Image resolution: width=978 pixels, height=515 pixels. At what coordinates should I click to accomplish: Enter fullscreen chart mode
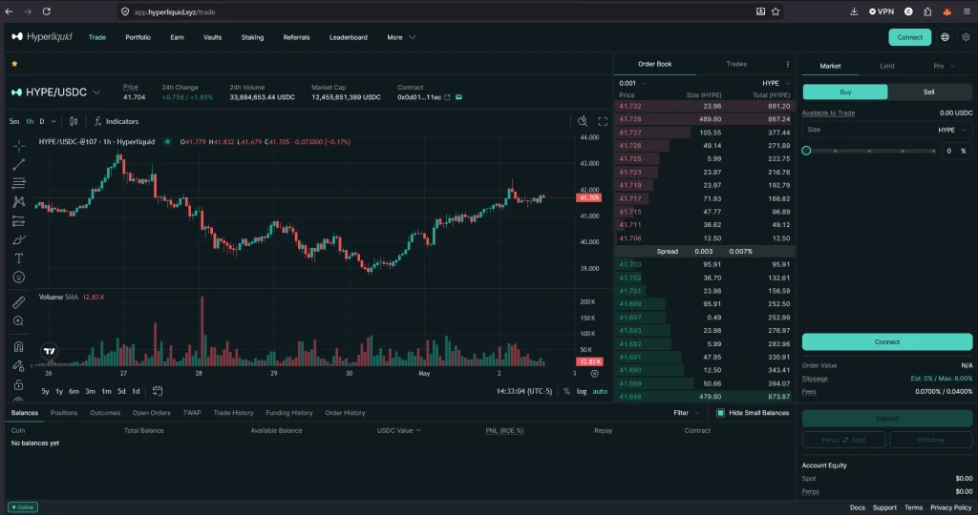click(603, 121)
